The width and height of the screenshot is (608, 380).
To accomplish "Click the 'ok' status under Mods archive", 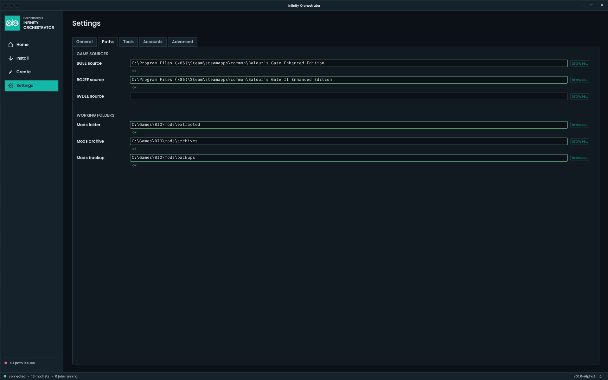I will coord(134,149).
